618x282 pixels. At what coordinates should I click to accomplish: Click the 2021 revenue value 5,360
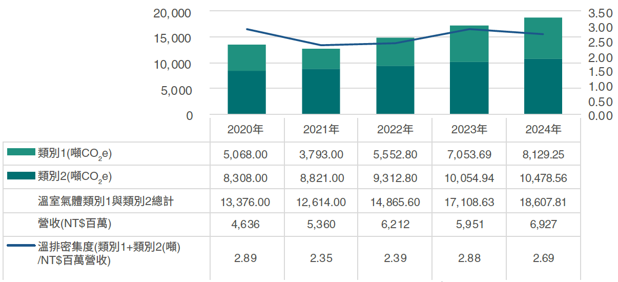point(321,225)
